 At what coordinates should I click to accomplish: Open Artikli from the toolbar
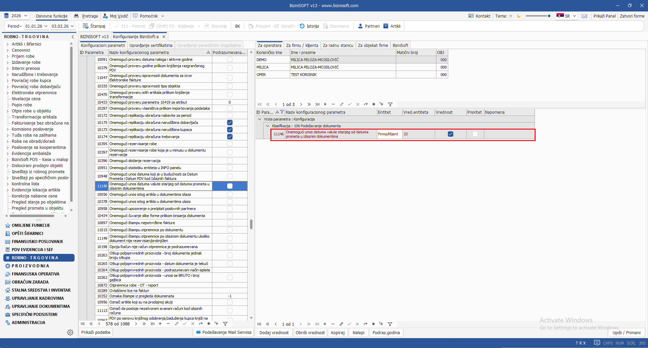pyautogui.click(x=386, y=26)
